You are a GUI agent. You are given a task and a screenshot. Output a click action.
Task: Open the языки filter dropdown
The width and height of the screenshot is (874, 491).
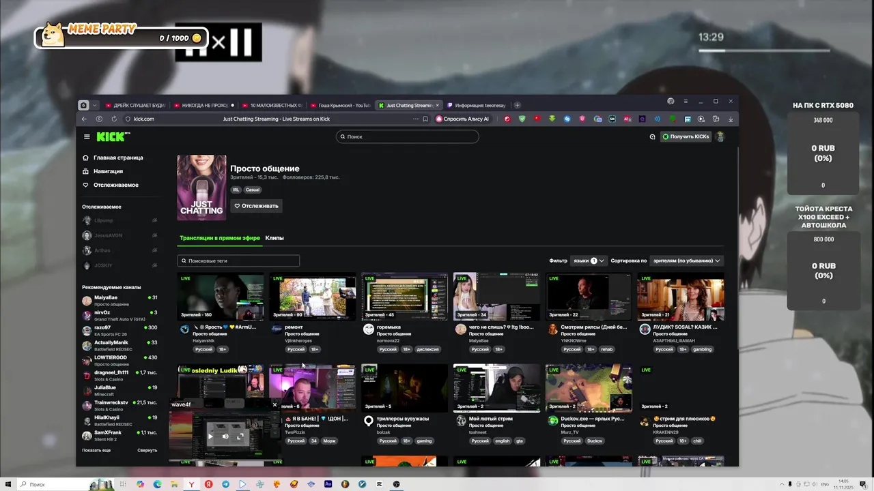589,261
